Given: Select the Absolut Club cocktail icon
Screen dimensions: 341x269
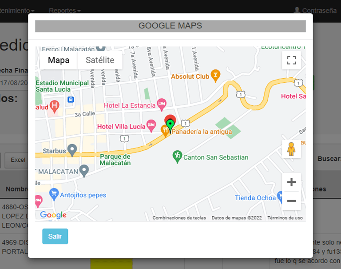Looking at the screenshot, I should point(215,76).
